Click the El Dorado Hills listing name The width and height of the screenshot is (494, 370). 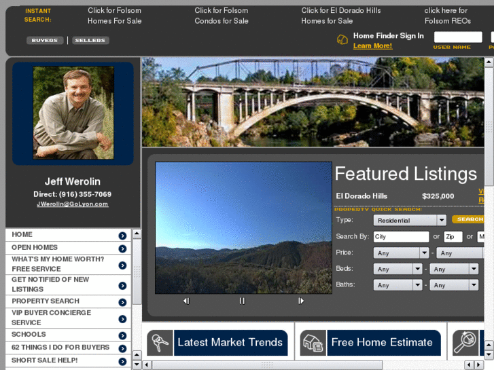tap(361, 196)
